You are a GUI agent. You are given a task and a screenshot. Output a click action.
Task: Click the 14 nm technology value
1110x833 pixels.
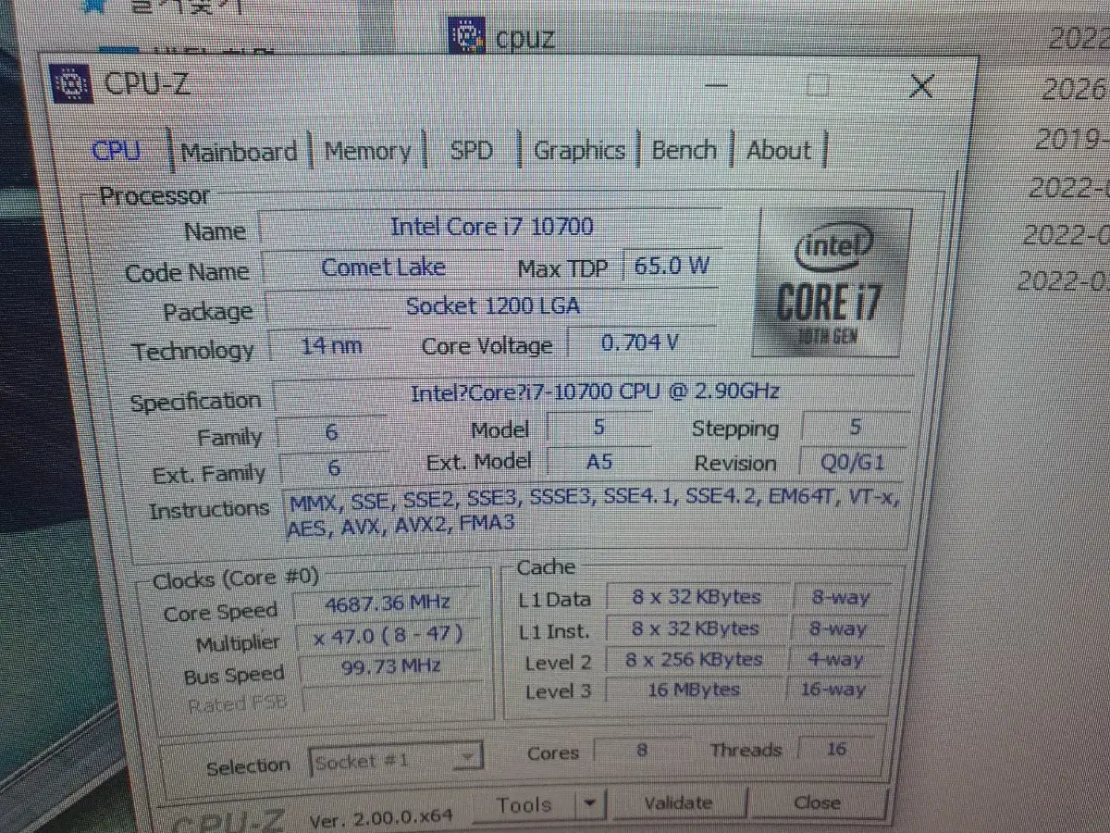(x=331, y=347)
